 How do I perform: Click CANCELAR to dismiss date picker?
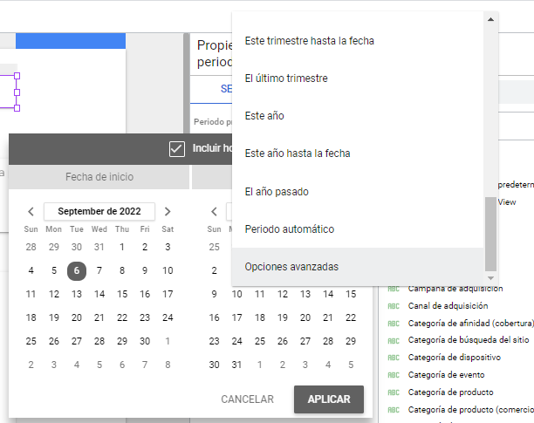pos(247,399)
